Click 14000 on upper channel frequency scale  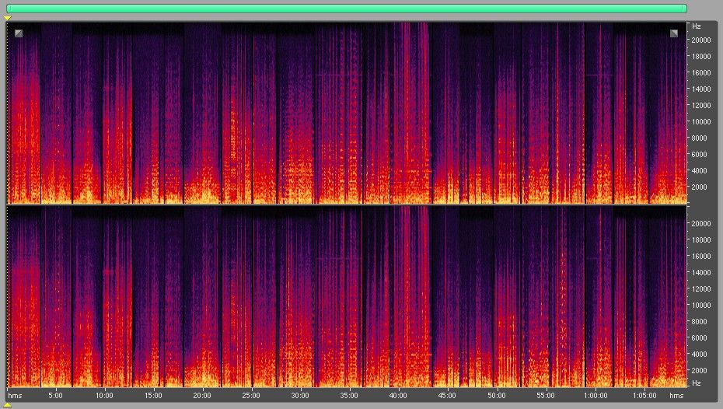(700, 89)
